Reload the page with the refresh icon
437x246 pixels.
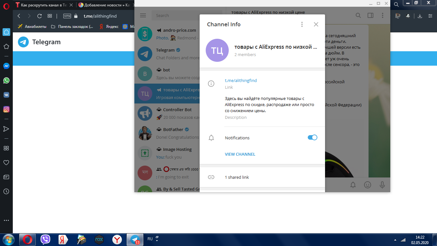coord(39,16)
